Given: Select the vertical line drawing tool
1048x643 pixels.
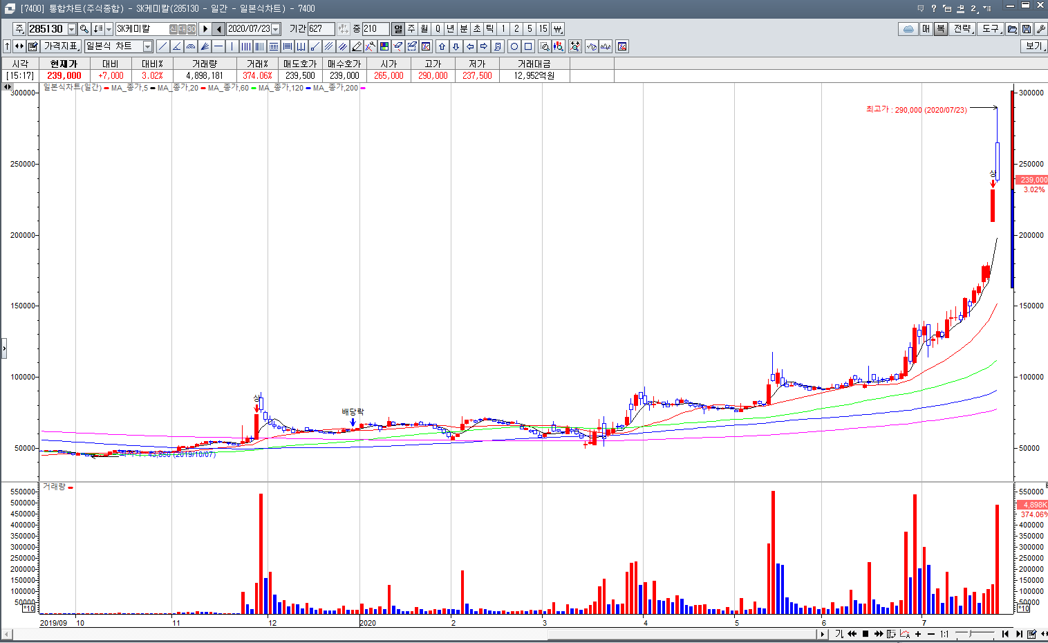Looking at the screenshot, I should pyautogui.click(x=232, y=46).
